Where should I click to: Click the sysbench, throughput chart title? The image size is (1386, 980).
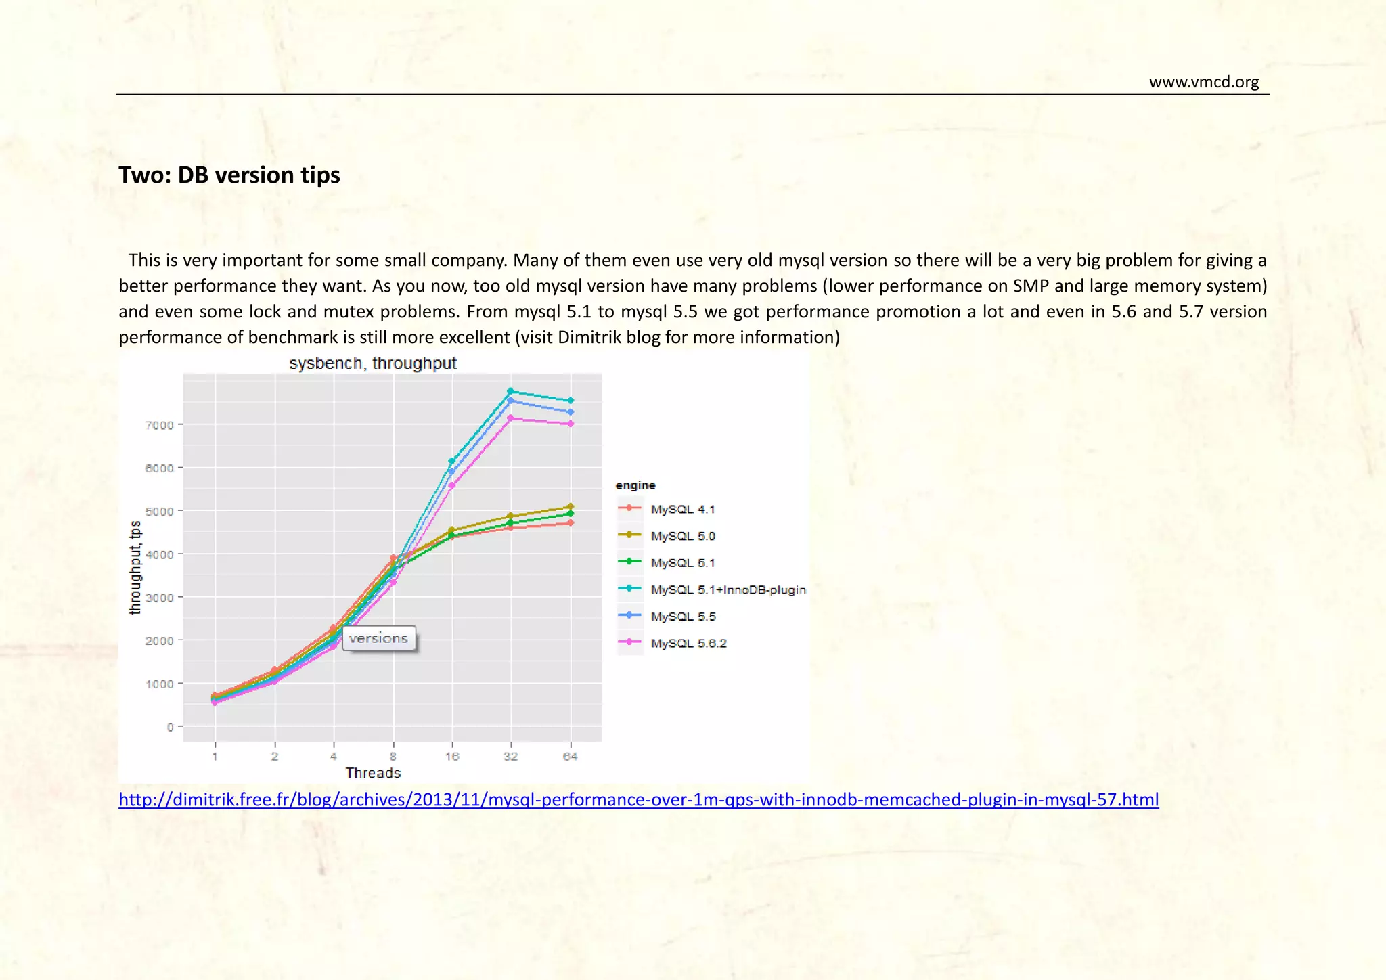(x=373, y=363)
